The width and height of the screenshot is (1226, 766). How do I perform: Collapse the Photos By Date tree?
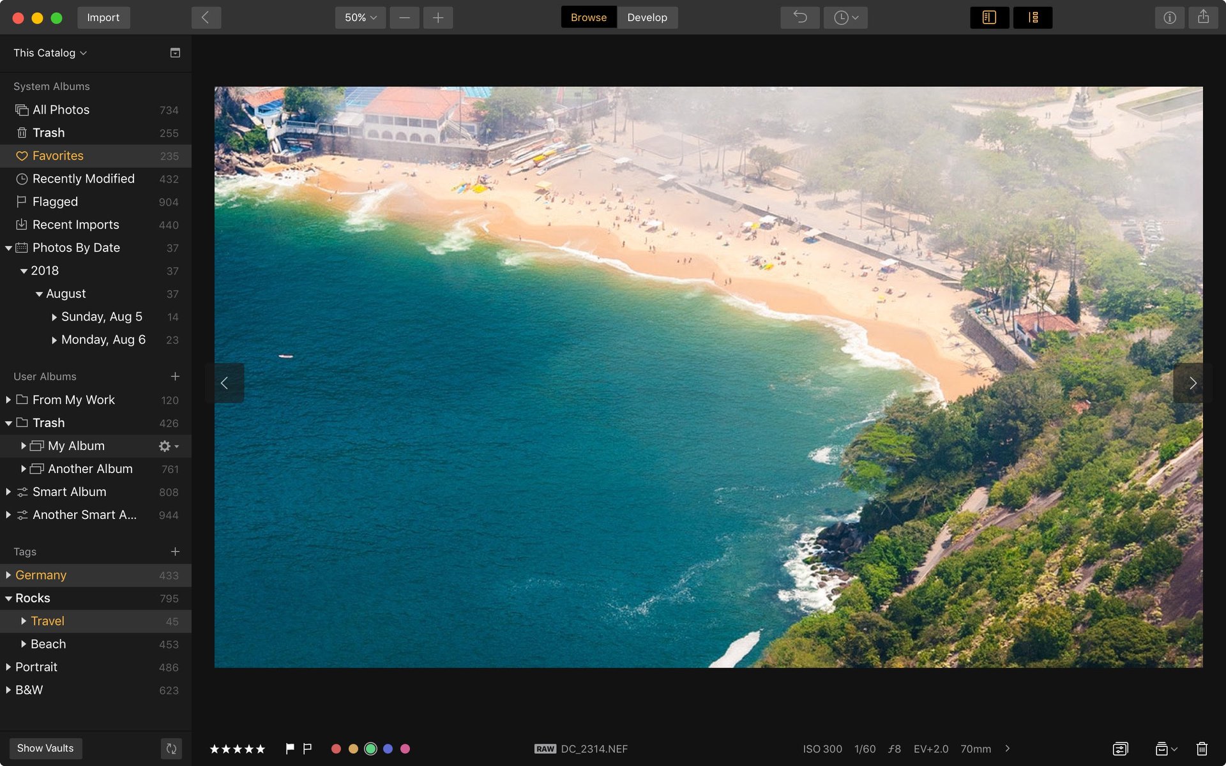8,248
